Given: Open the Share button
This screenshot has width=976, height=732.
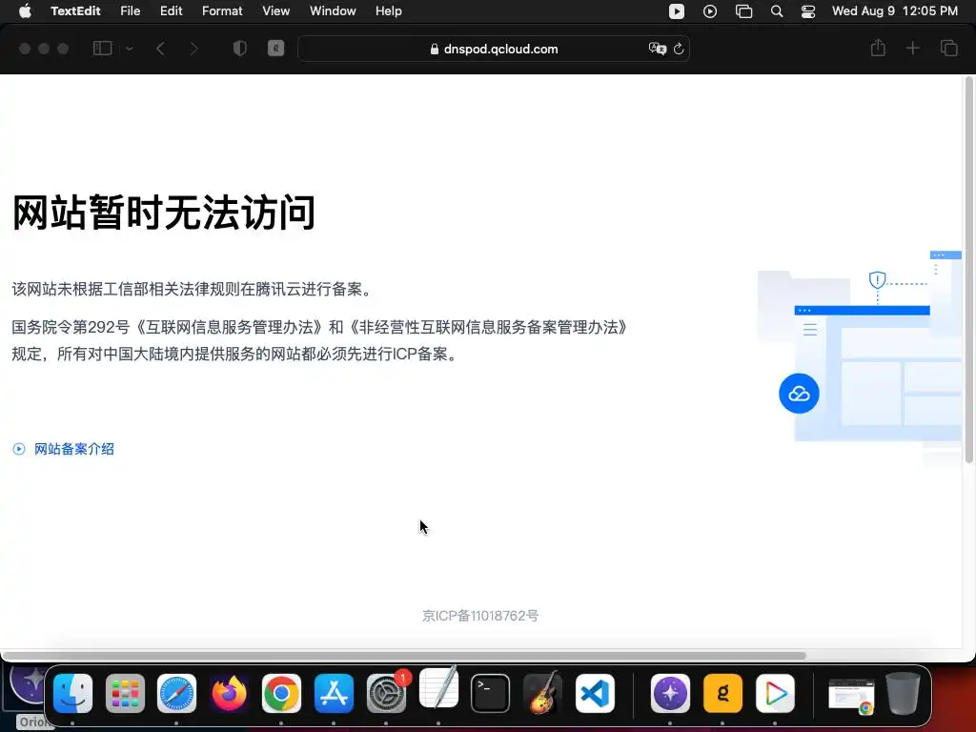Looking at the screenshot, I should (x=878, y=48).
